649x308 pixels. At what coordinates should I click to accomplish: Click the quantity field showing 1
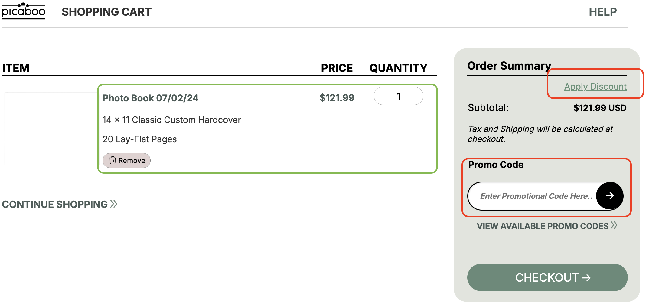click(399, 96)
